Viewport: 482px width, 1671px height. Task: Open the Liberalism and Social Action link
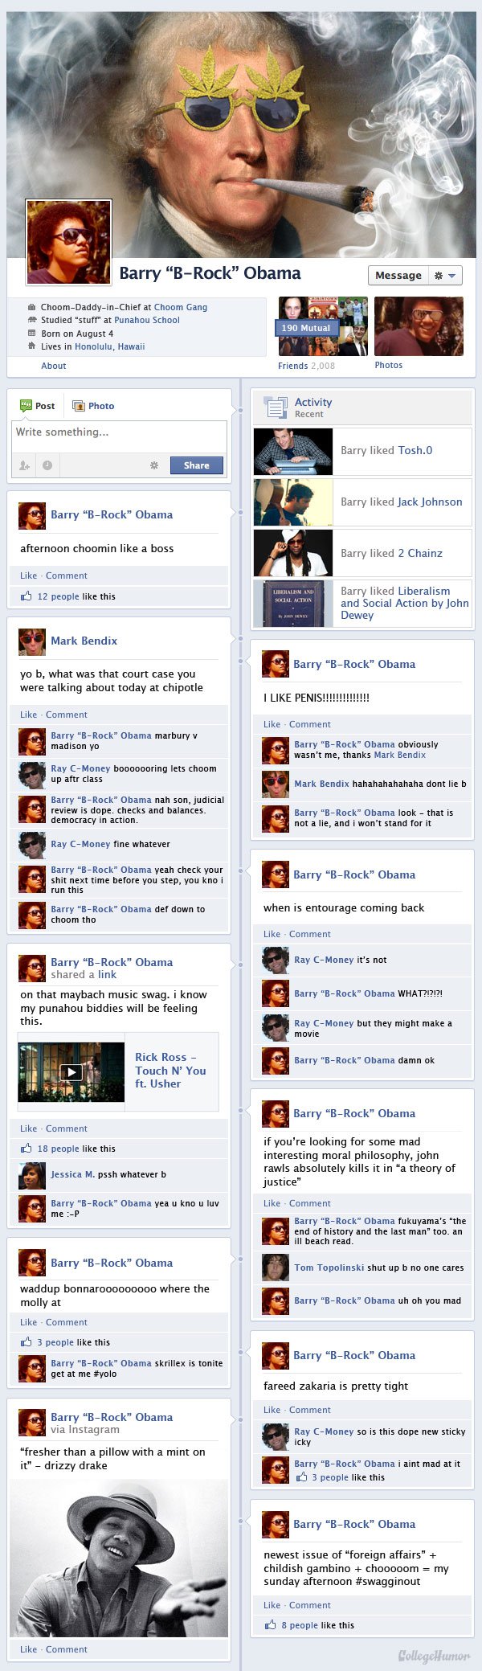coord(405,603)
